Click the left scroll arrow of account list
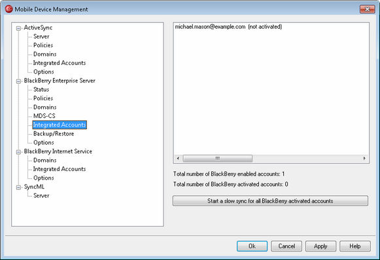Viewport: 380px width, 260px height. click(x=178, y=158)
